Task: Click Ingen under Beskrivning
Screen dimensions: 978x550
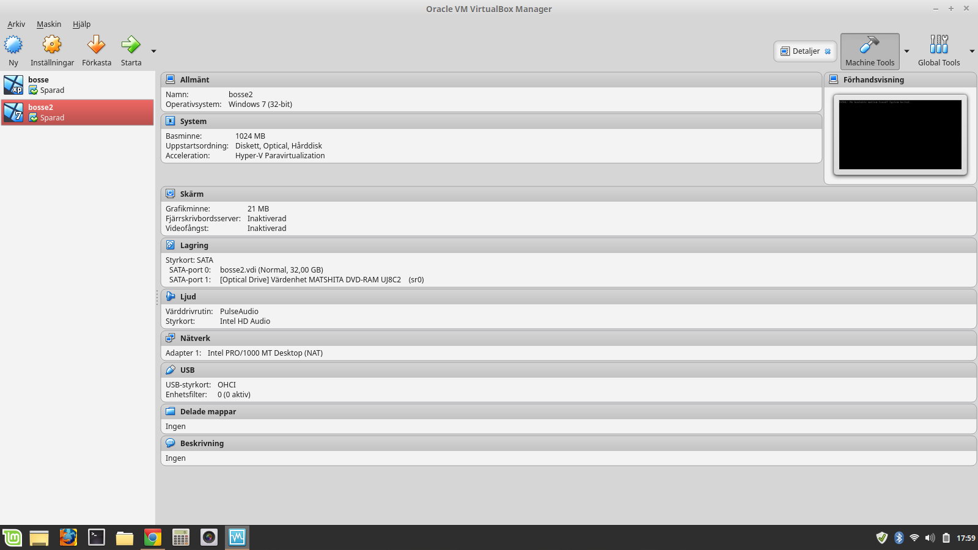Action: 175,458
